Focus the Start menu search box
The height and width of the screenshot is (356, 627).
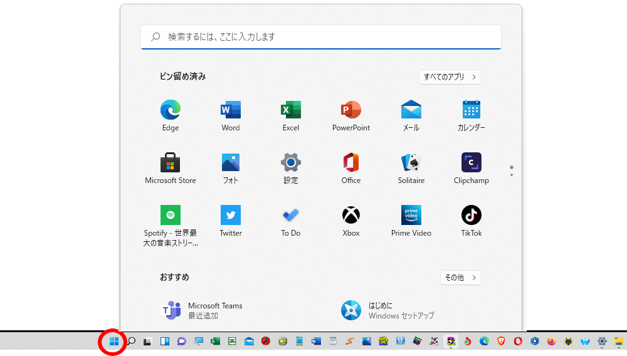[320, 37]
